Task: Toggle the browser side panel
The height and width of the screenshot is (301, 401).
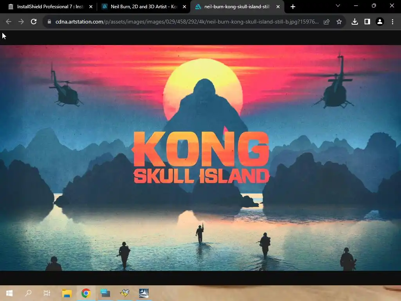Action: (x=367, y=22)
